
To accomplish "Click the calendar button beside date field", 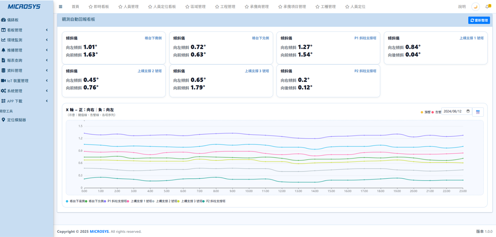I will pos(478,112).
